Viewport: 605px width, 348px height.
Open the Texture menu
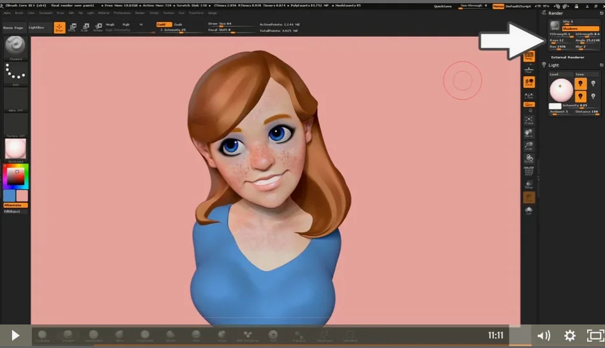pos(169,13)
